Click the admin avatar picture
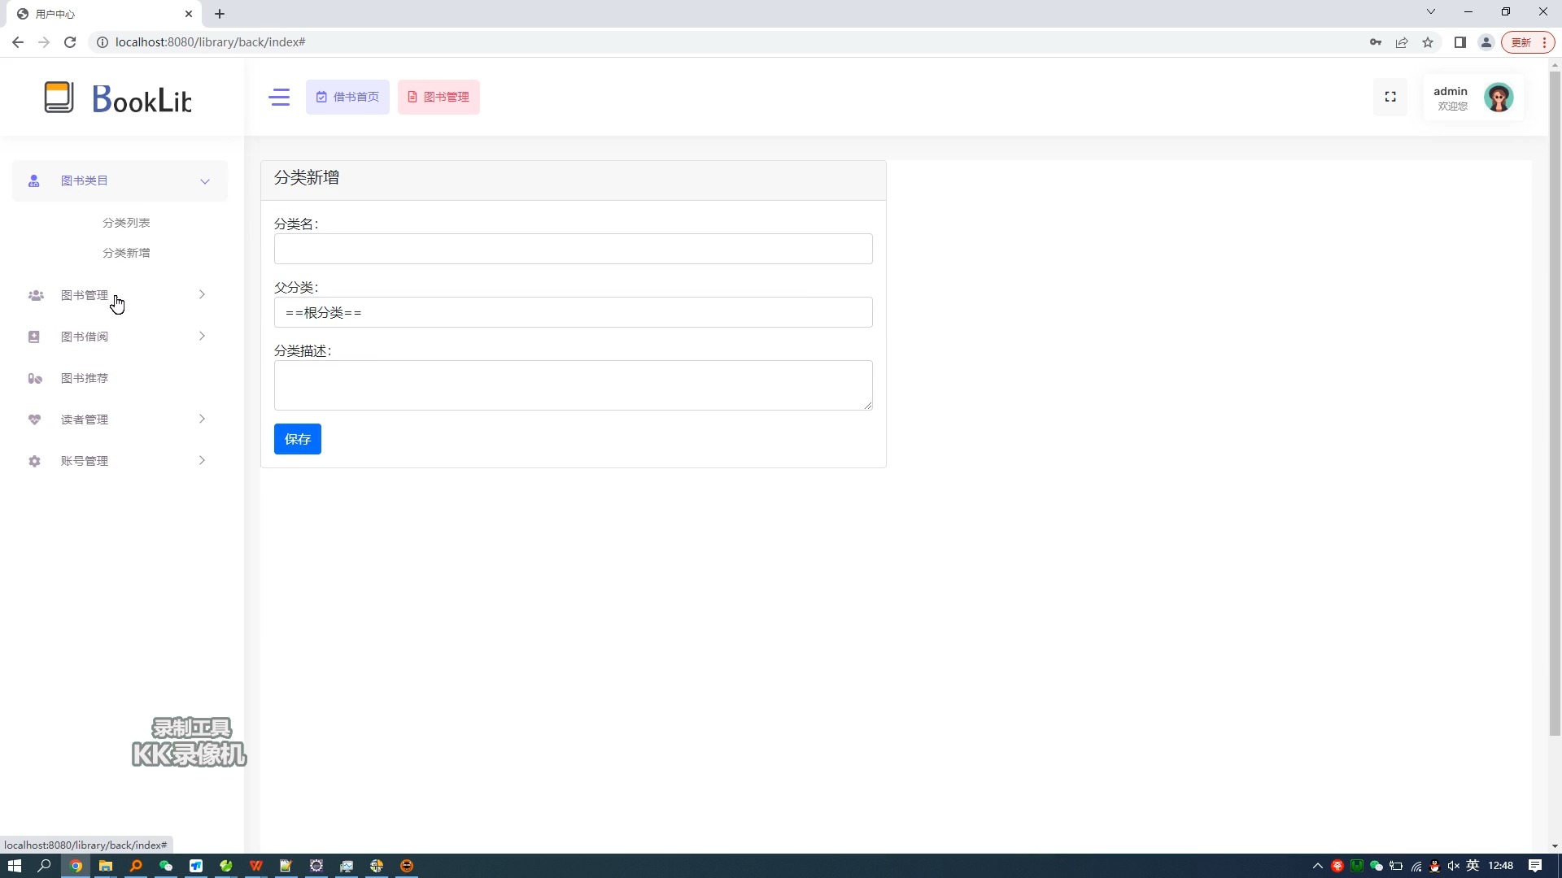 point(1498,98)
